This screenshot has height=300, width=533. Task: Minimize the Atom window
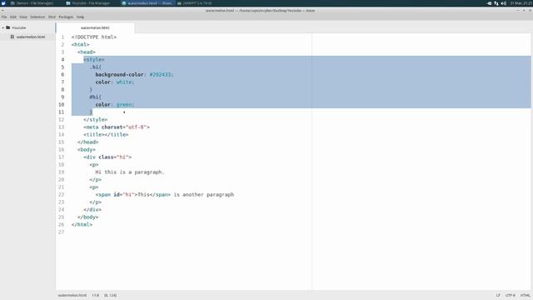pyautogui.click(x=518, y=11)
